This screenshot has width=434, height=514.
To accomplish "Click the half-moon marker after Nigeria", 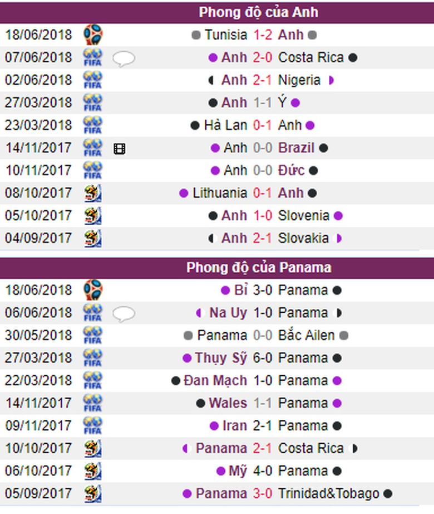I will 331,80.
